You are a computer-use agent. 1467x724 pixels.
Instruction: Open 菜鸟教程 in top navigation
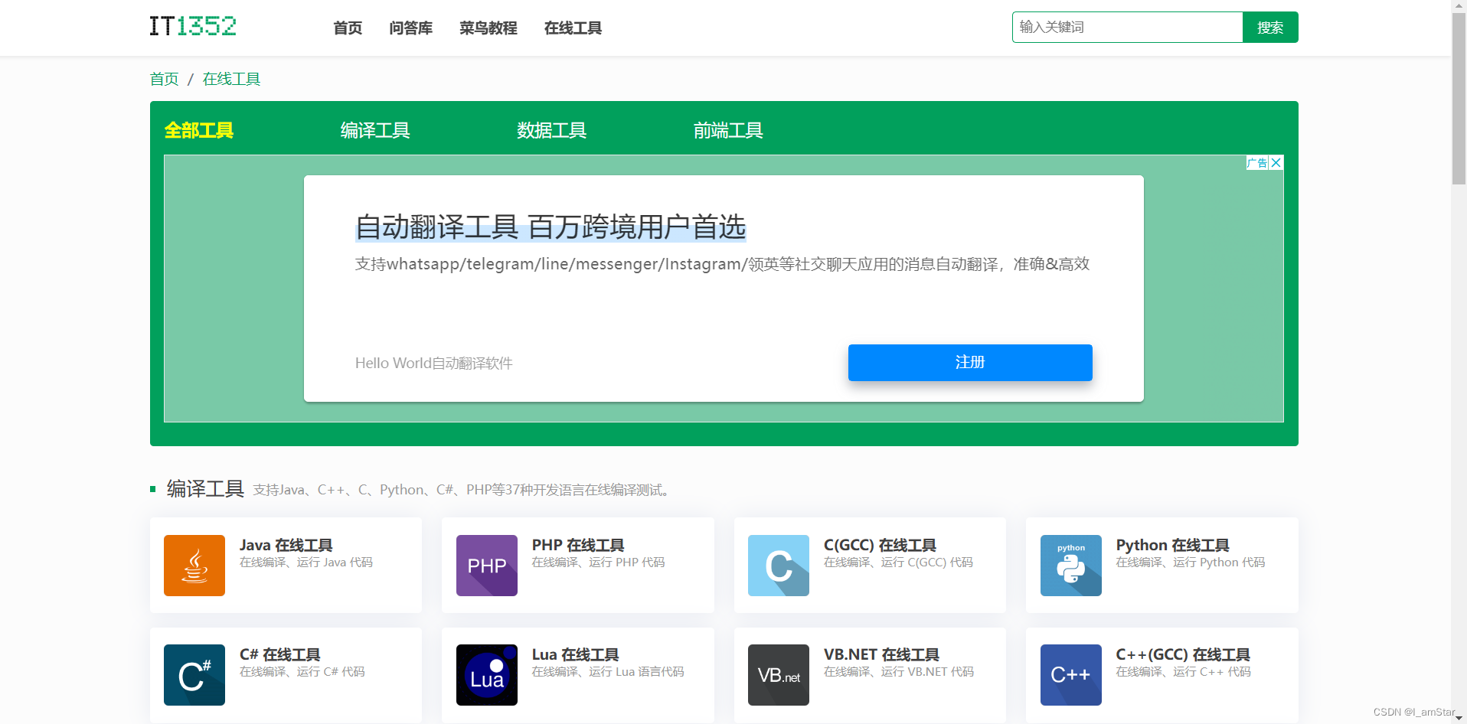(x=488, y=28)
